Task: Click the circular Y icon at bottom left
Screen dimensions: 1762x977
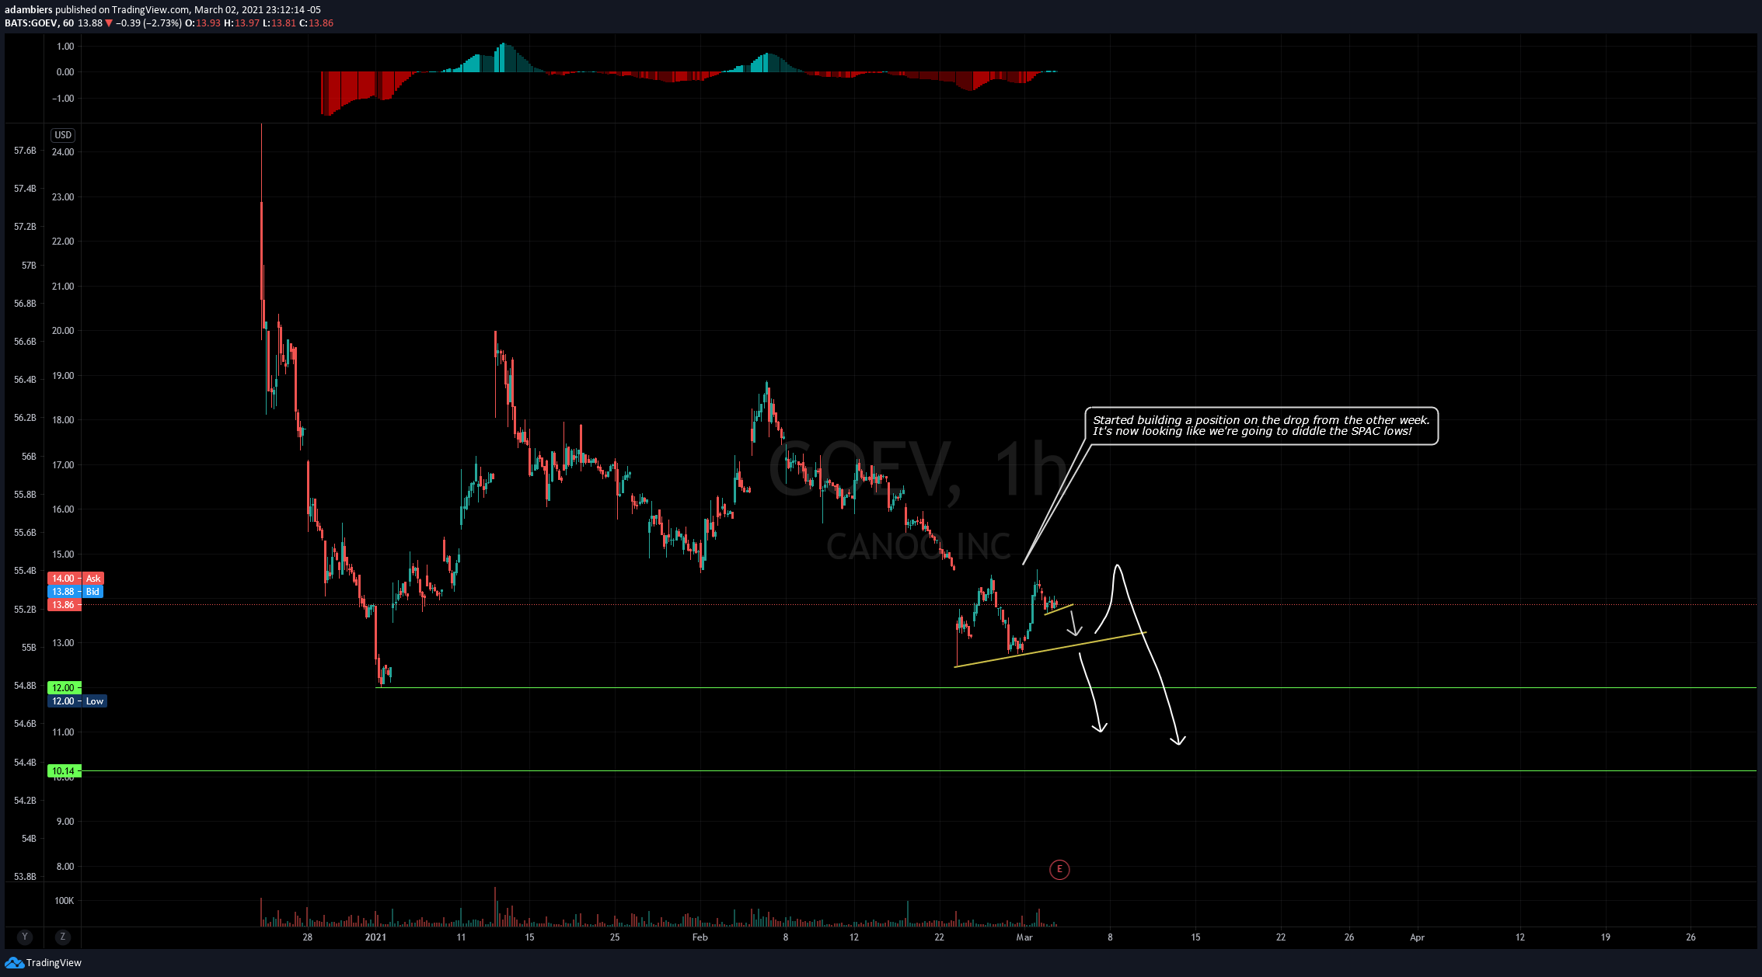Action: 25,937
